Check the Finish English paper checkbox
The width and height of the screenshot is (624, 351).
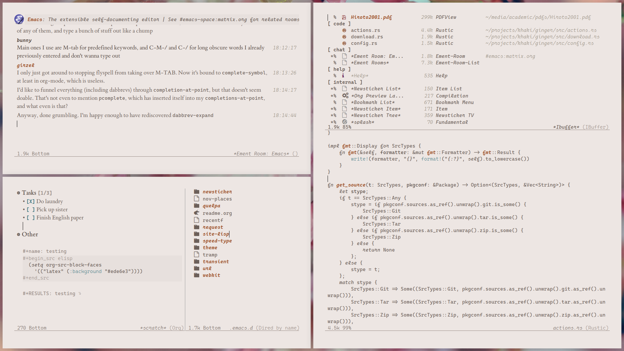(31, 218)
